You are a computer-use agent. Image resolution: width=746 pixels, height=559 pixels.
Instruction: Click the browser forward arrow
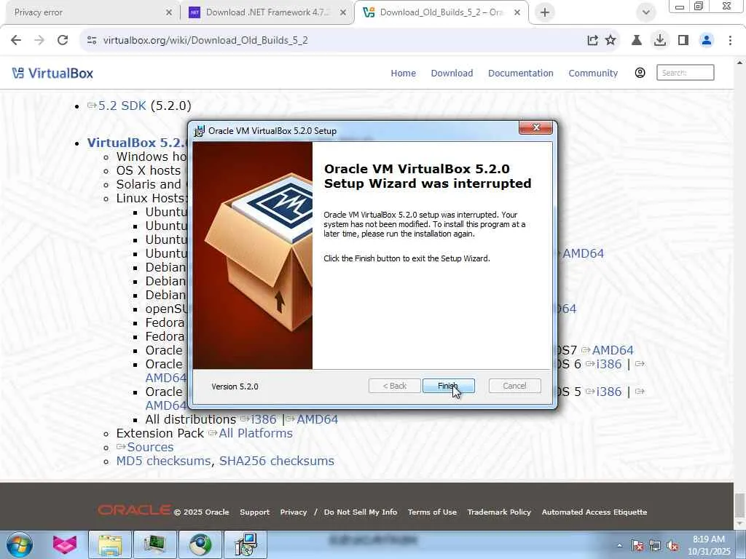(x=39, y=40)
